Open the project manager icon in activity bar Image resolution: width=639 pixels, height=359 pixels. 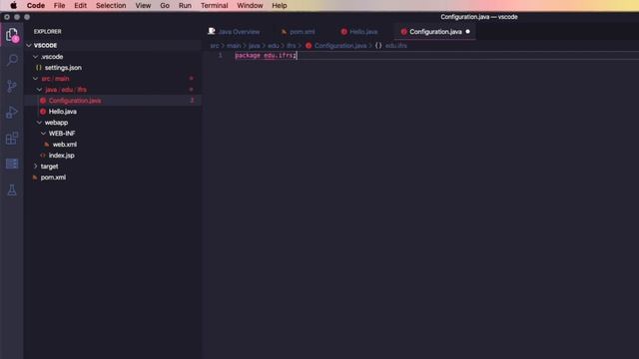(12, 164)
